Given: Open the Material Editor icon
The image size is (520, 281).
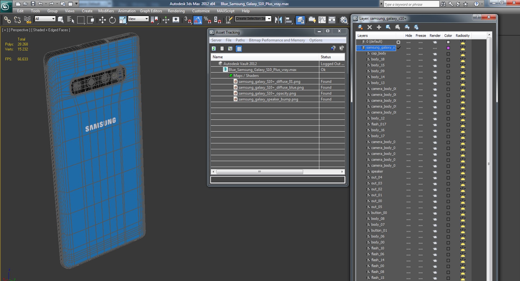Looking at the screenshot, I should [x=344, y=20].
